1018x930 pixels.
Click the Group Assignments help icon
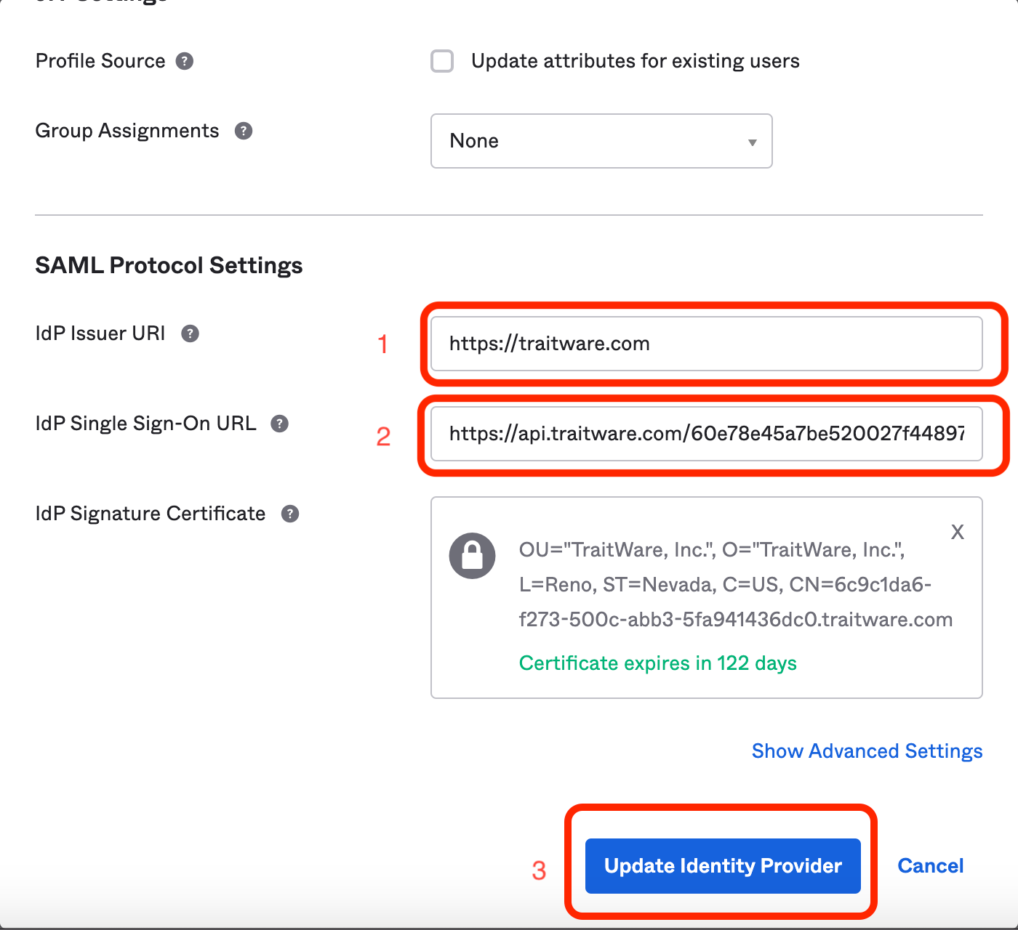pos(244,131)
